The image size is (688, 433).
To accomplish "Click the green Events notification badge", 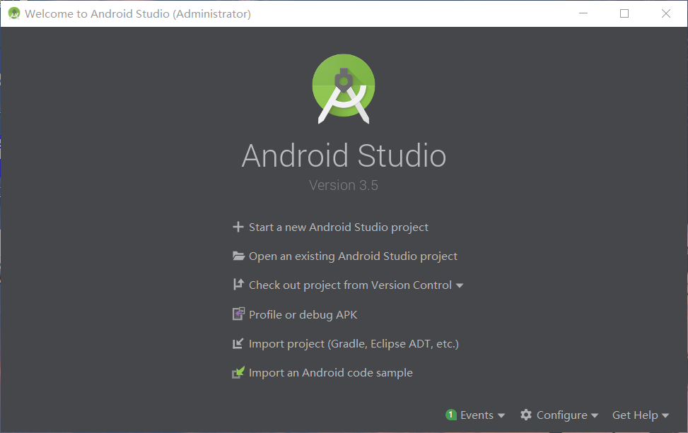I will click(x=450, y=415).
